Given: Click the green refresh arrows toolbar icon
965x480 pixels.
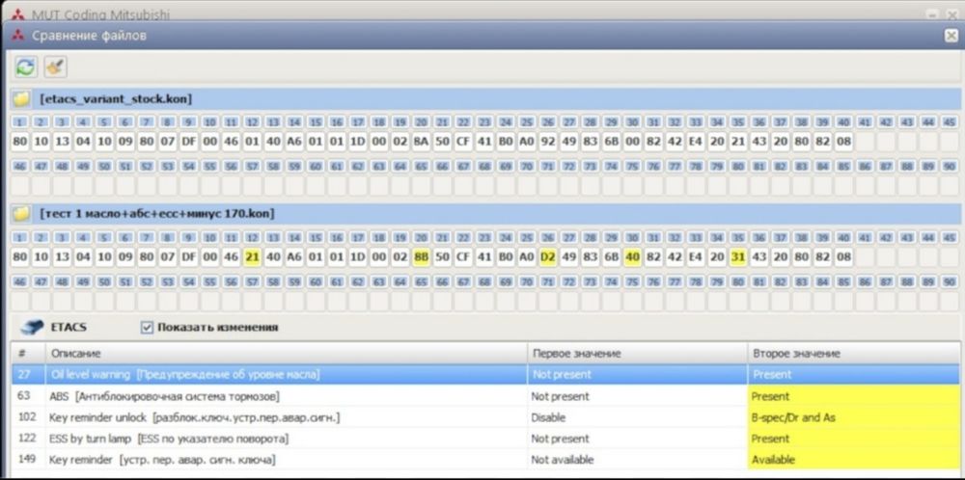Looking at the screenshot, I should point(26,67).
